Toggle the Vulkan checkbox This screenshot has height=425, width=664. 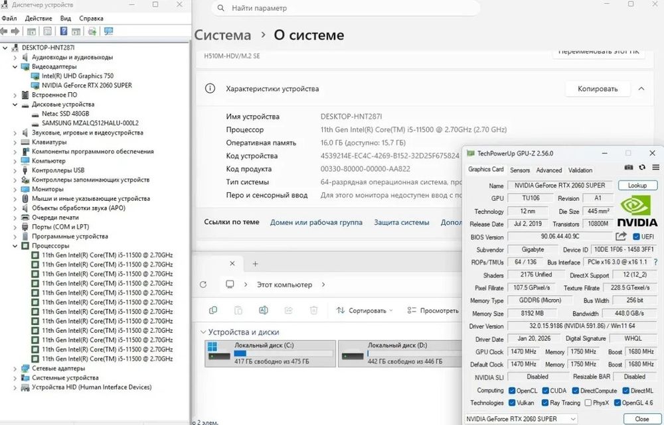coord(512,403)
